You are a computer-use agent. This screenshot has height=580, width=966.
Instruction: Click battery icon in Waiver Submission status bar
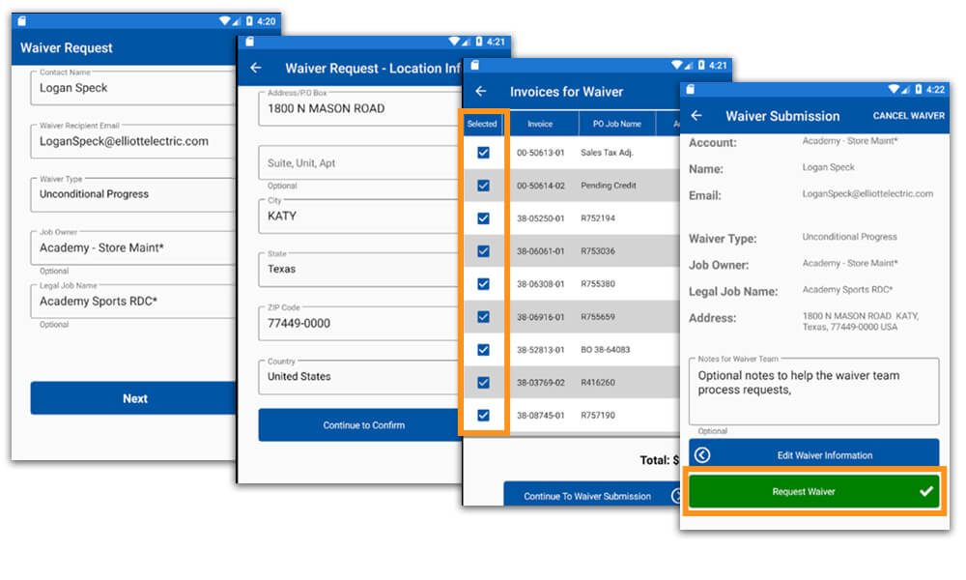(x=915, y=89)
